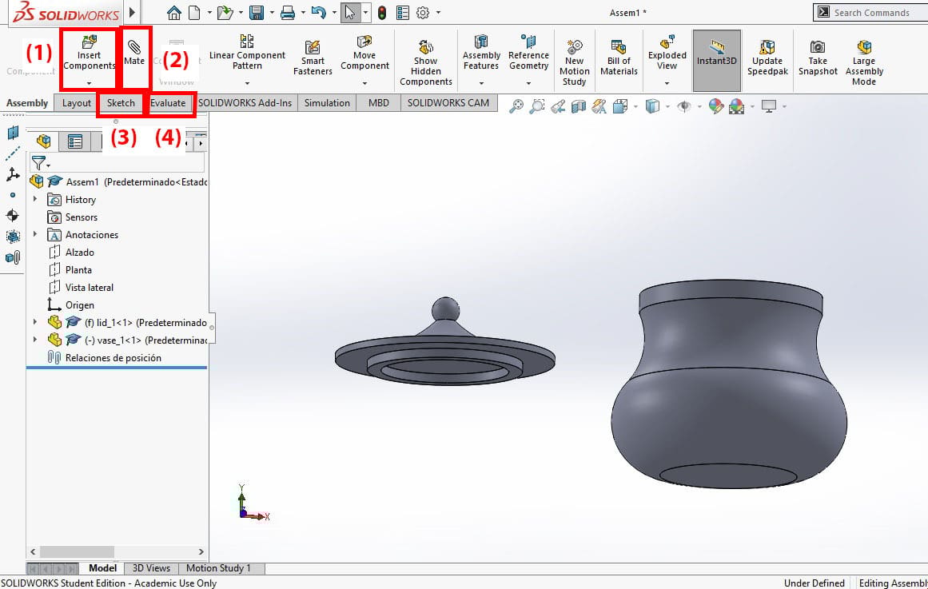Open File Properties list icon
Viewport: 928px width, 589px height.
pos(402,13)
